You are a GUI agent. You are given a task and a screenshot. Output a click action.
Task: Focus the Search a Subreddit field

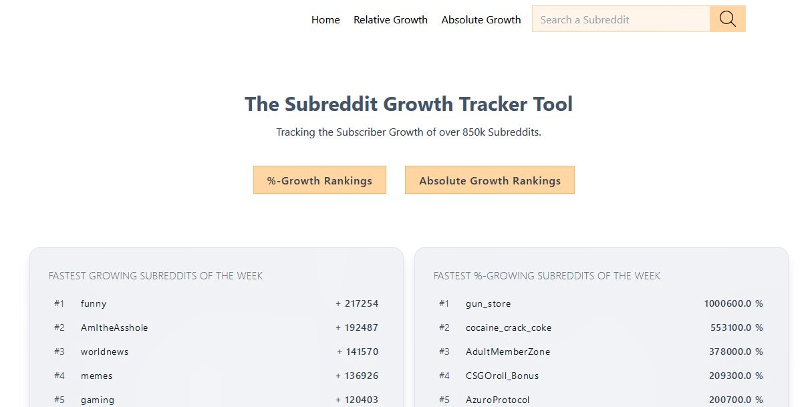[621, 19]
